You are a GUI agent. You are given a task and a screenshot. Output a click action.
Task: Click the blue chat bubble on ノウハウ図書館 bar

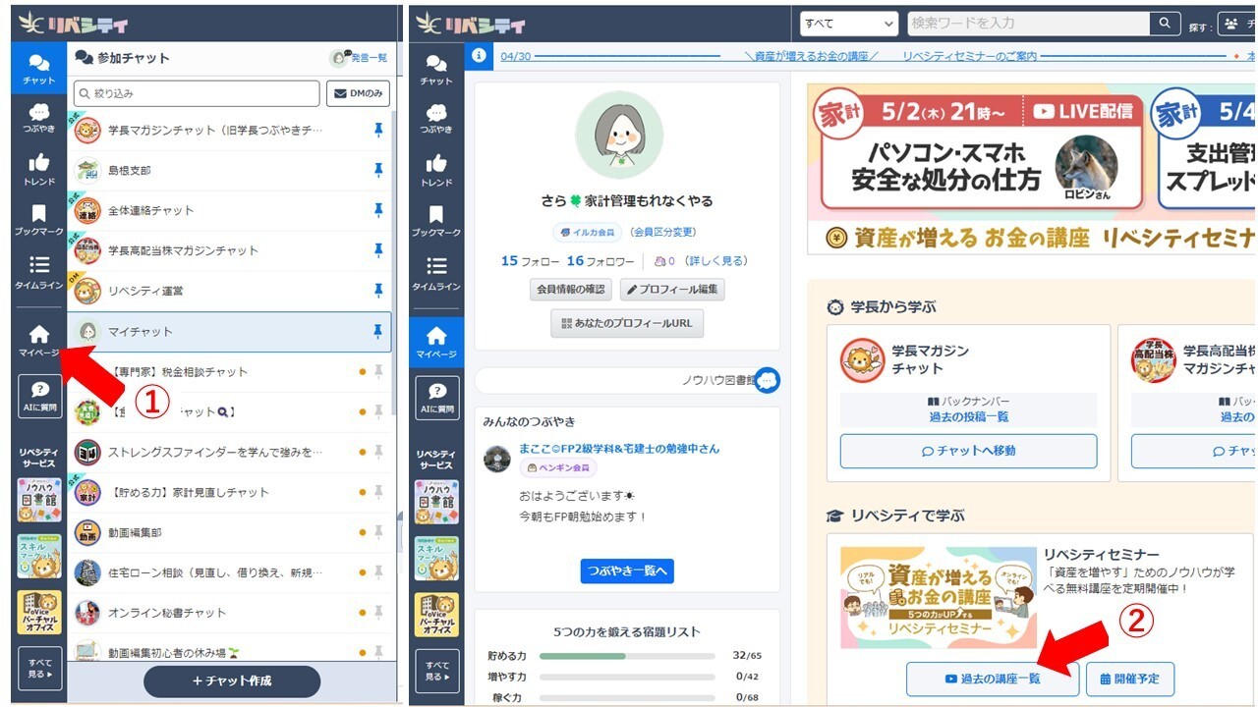point(768,380)
